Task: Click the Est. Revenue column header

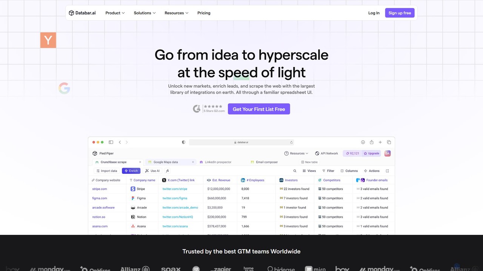Action: 221,180
